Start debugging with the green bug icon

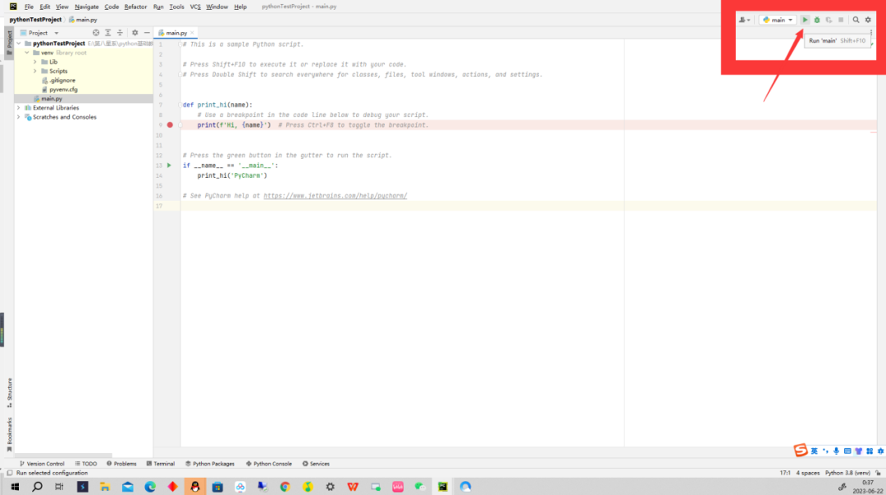click(816, 20)
